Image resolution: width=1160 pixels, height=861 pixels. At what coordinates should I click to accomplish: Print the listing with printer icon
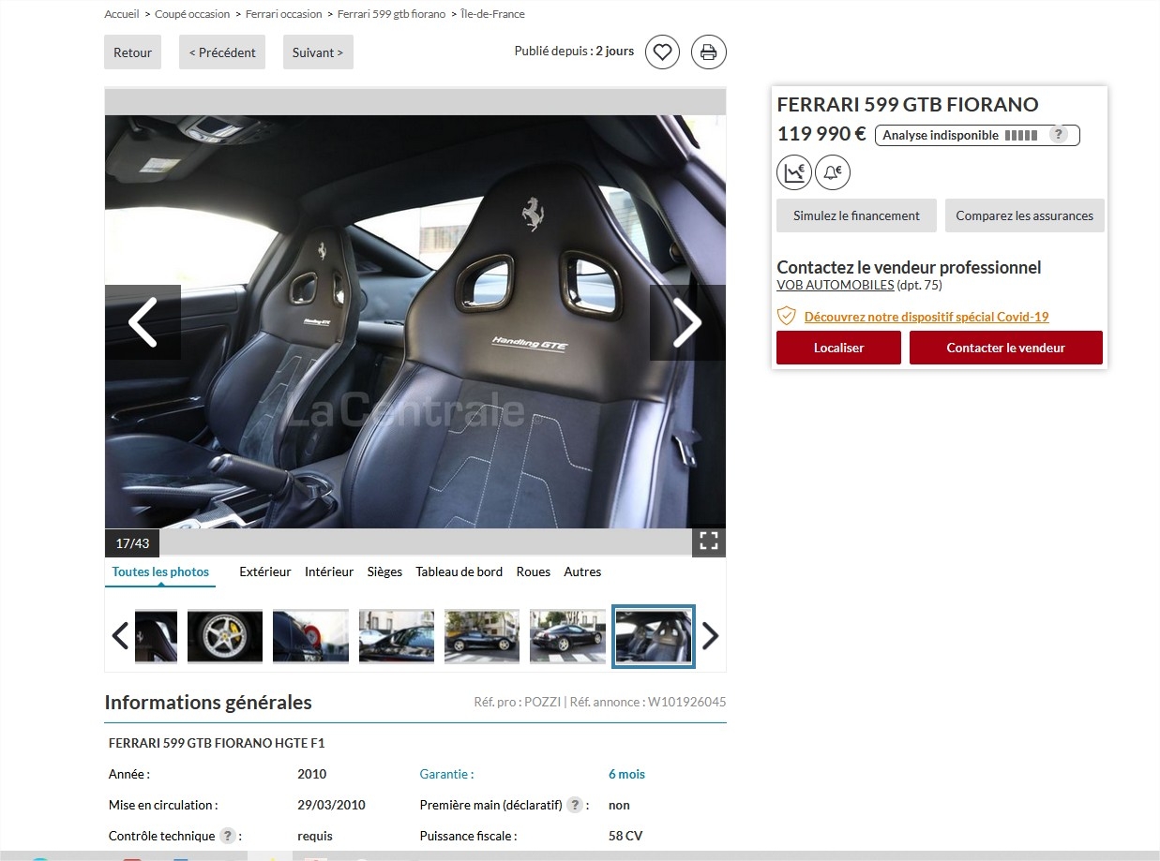709,52
